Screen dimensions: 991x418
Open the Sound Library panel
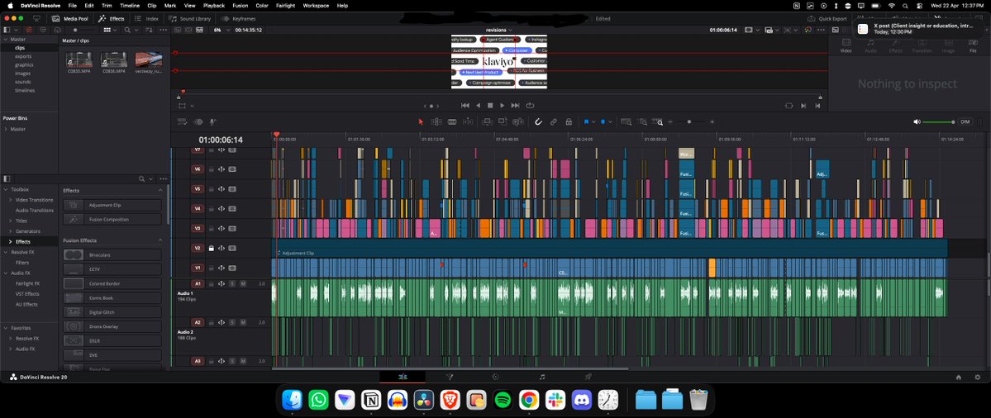coord(189,19)
